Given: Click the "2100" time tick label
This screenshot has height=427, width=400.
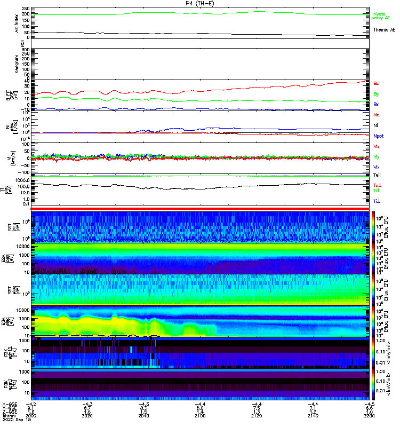Looking at the screenshot, I should 200,416.
